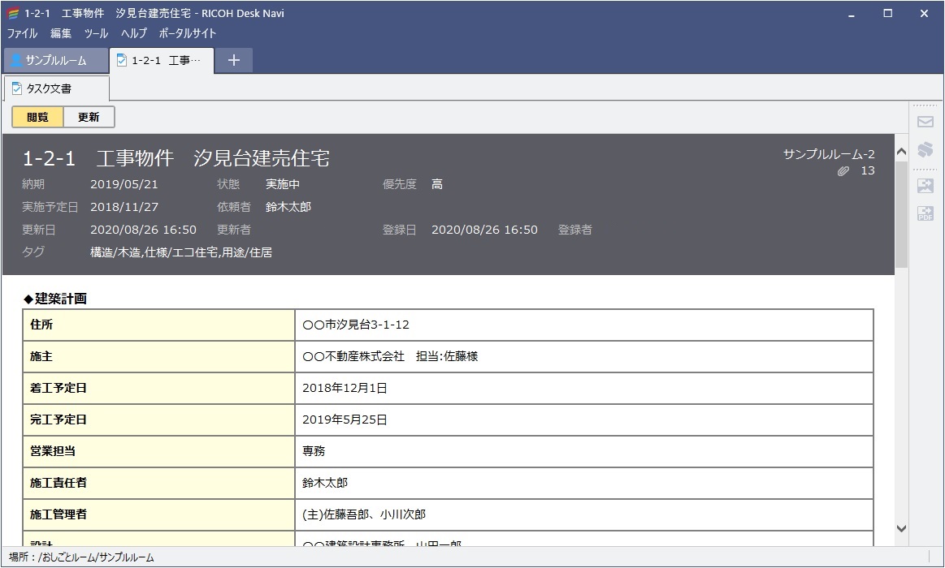
Task: Select the highlighted 閲覧 viewing mode
Action: (x=36, y=117)
